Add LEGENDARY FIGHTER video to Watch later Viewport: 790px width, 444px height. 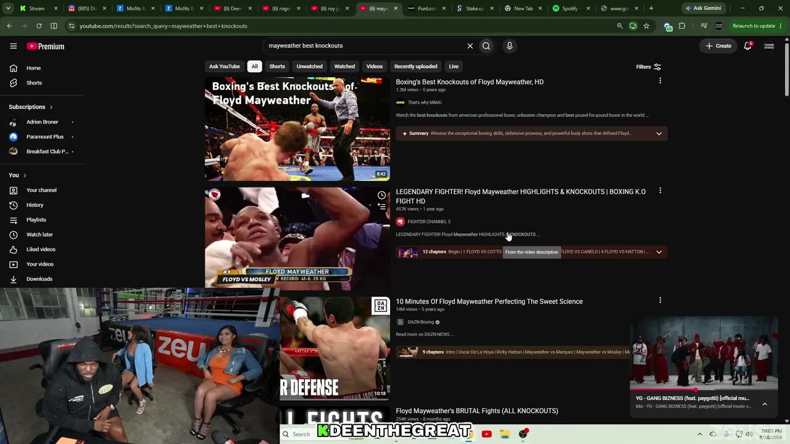[x=381, y=195]
